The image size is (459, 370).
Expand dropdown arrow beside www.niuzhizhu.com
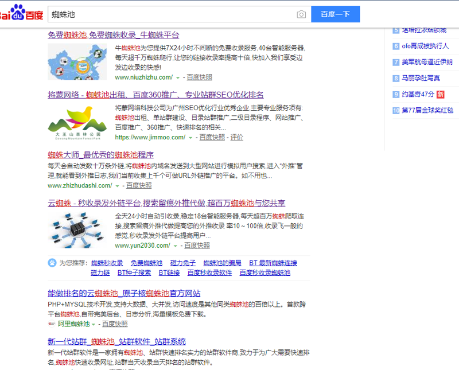[178, 77]
